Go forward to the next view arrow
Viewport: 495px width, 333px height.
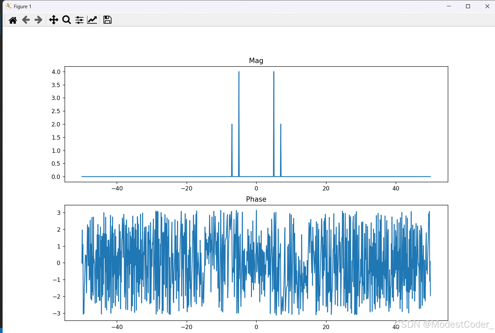click(39, 20)
